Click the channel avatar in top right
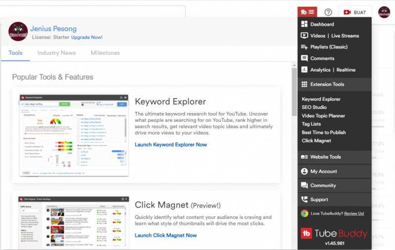Viewport: 395px width, 250px height. [x=385, y=12]
